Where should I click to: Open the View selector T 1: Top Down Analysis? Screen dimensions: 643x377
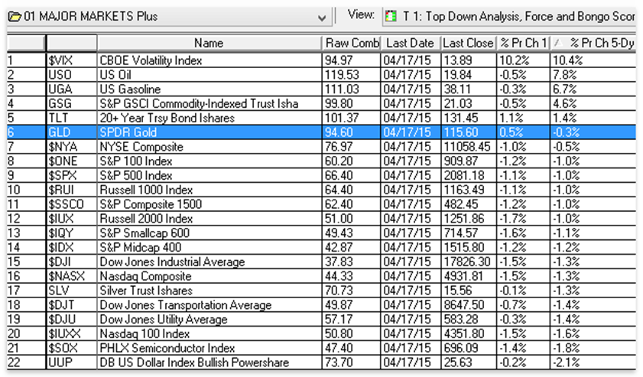pyautogui.click(x=509, y=17)
